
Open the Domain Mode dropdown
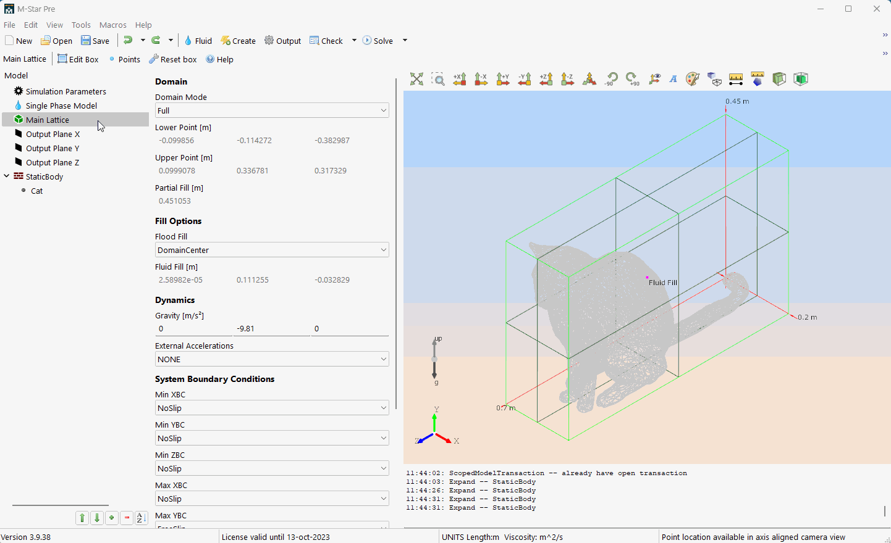point(272,110)
